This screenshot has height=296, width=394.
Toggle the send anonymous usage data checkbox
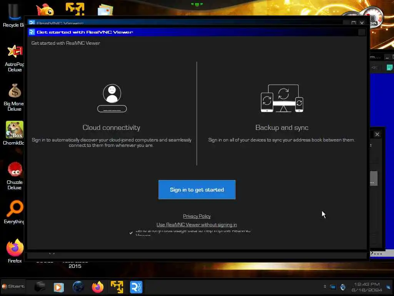click(x=131, y=233)
